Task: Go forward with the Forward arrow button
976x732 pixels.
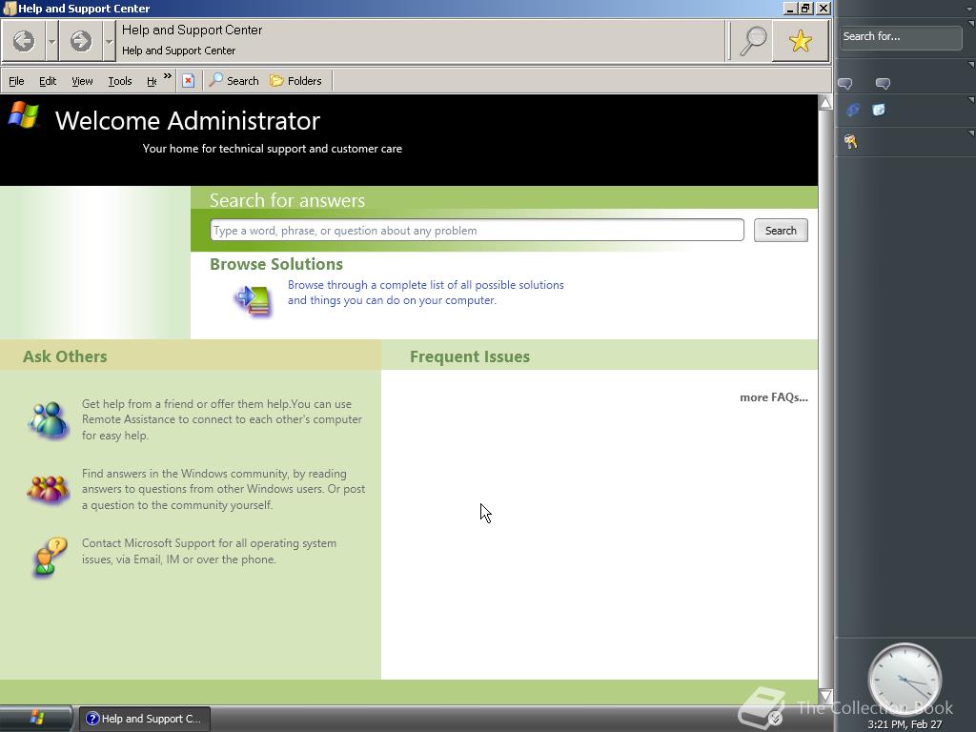Action: [x=80, y=41]
